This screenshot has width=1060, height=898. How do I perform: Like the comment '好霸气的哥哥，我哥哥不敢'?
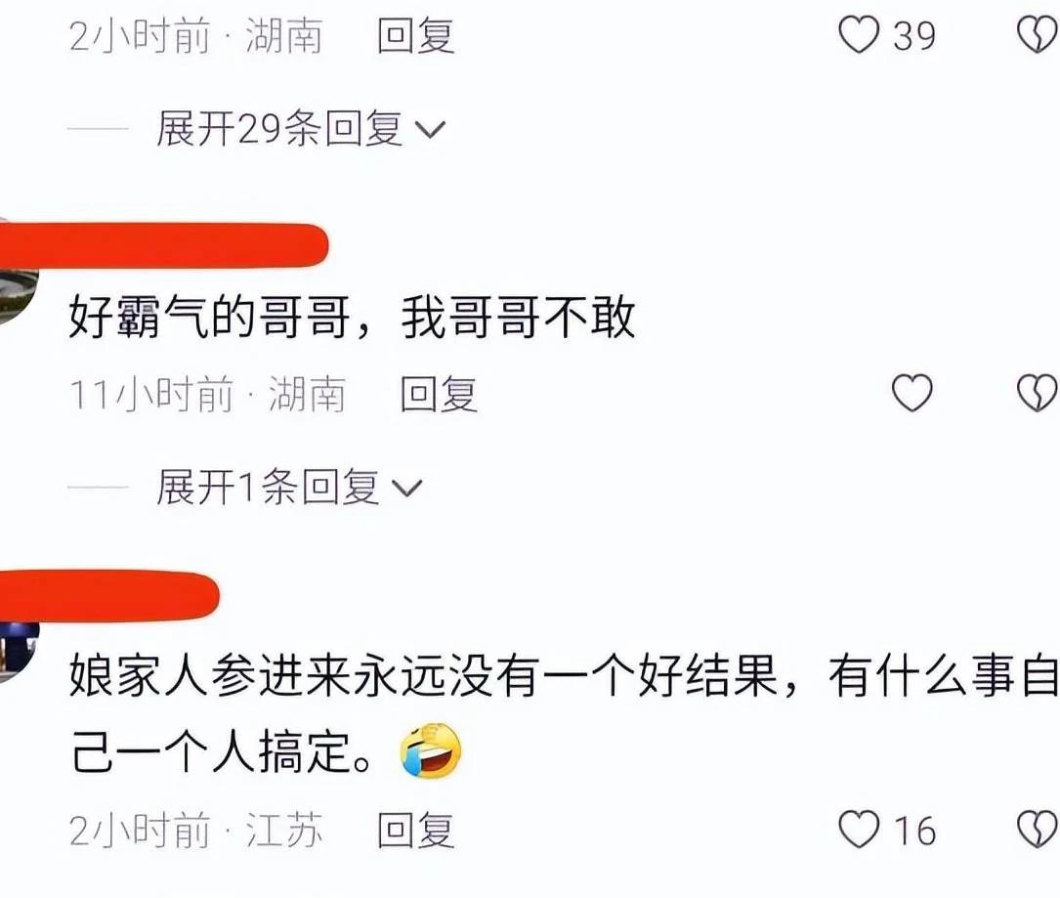click(x=912, y=393)
